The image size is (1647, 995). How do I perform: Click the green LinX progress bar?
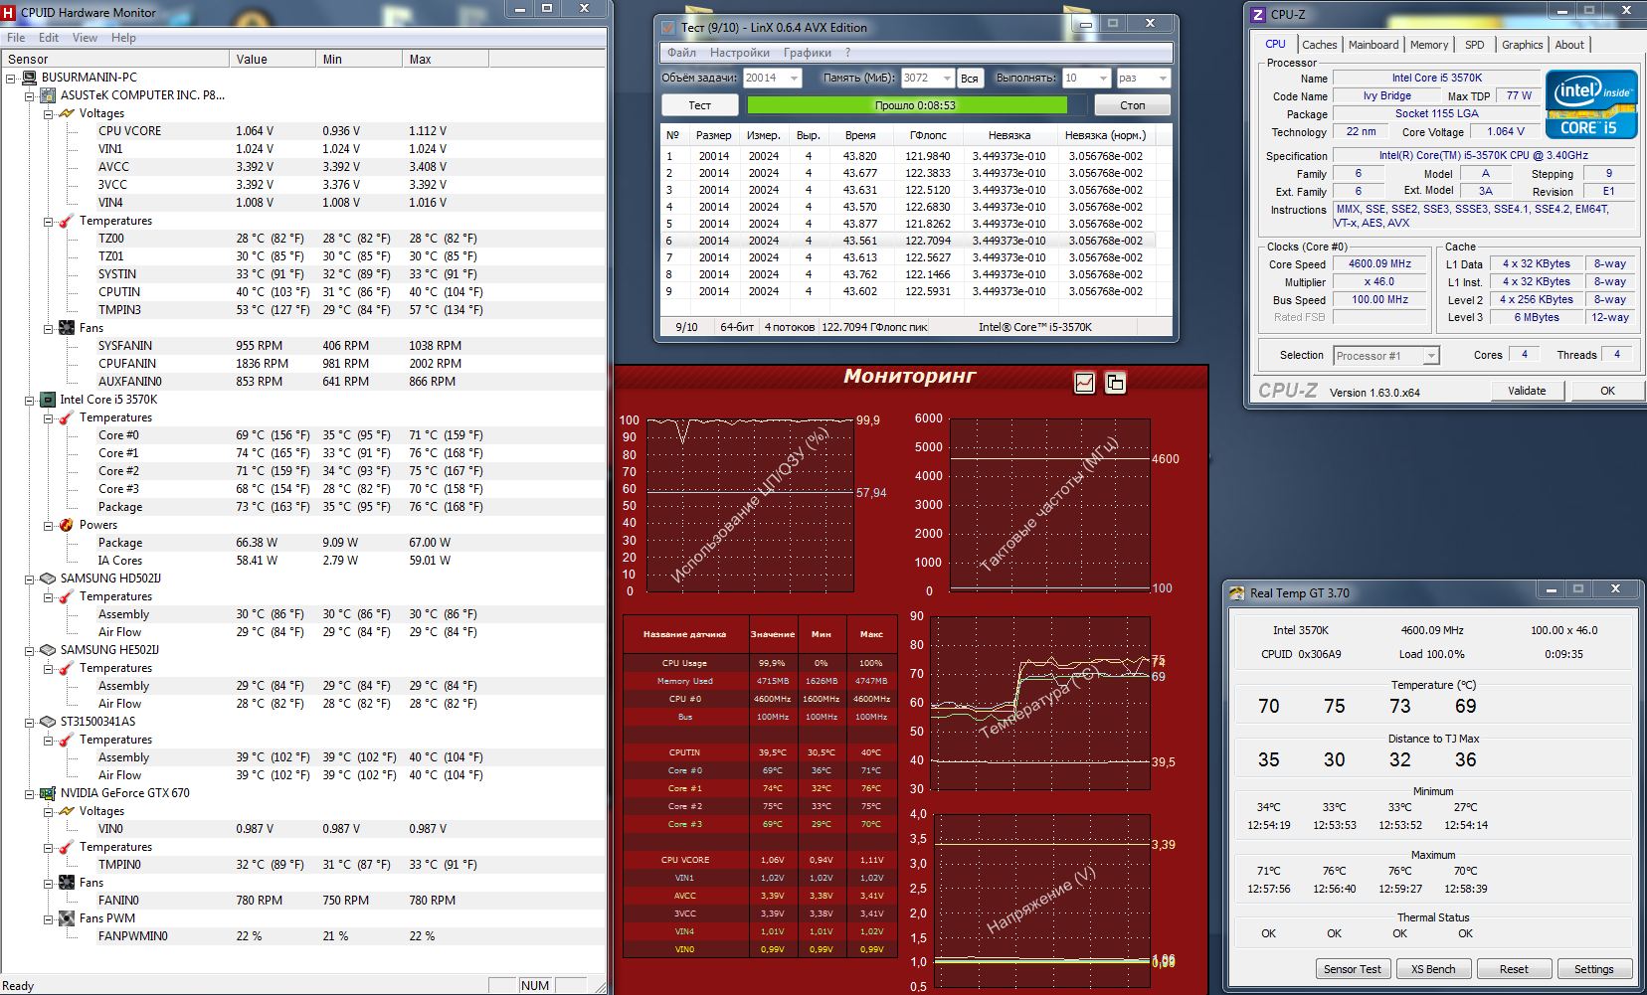point(907,105)
